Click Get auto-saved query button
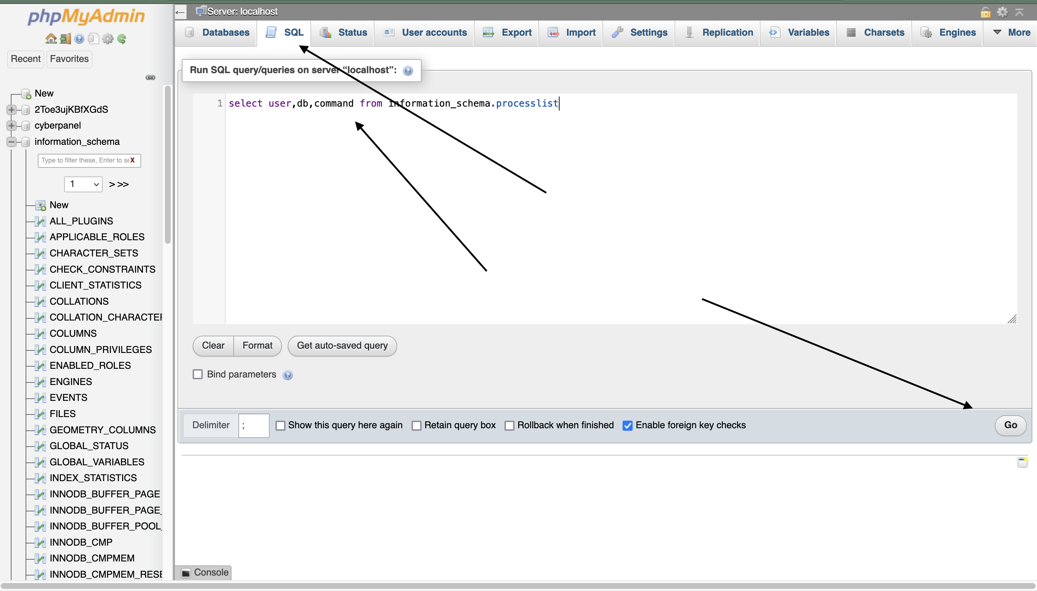Image resolution: width=1037 pixels, height=591 pixels. pos(342,346)
